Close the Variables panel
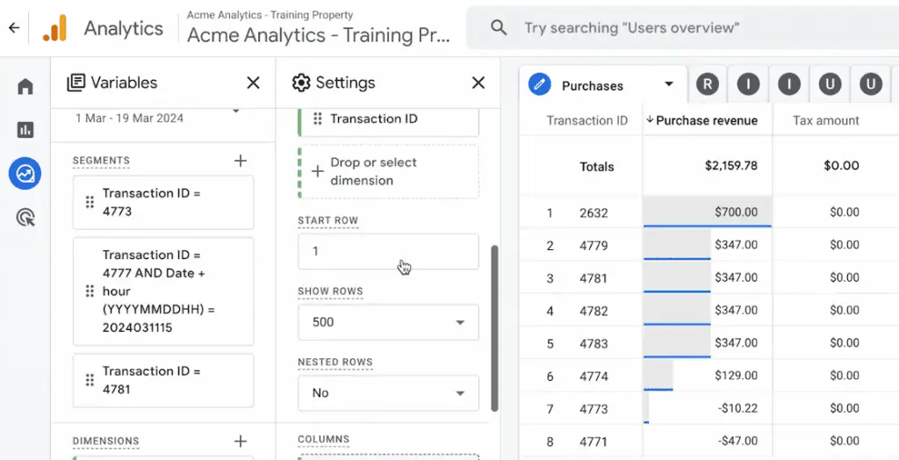The width and height of the screenshot is (899, 460). [x=253, y=83]
